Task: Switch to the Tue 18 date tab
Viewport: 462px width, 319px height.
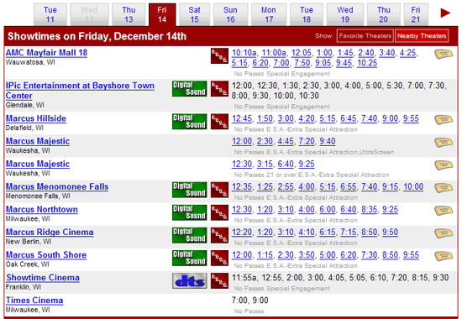Action: point(307,14)
